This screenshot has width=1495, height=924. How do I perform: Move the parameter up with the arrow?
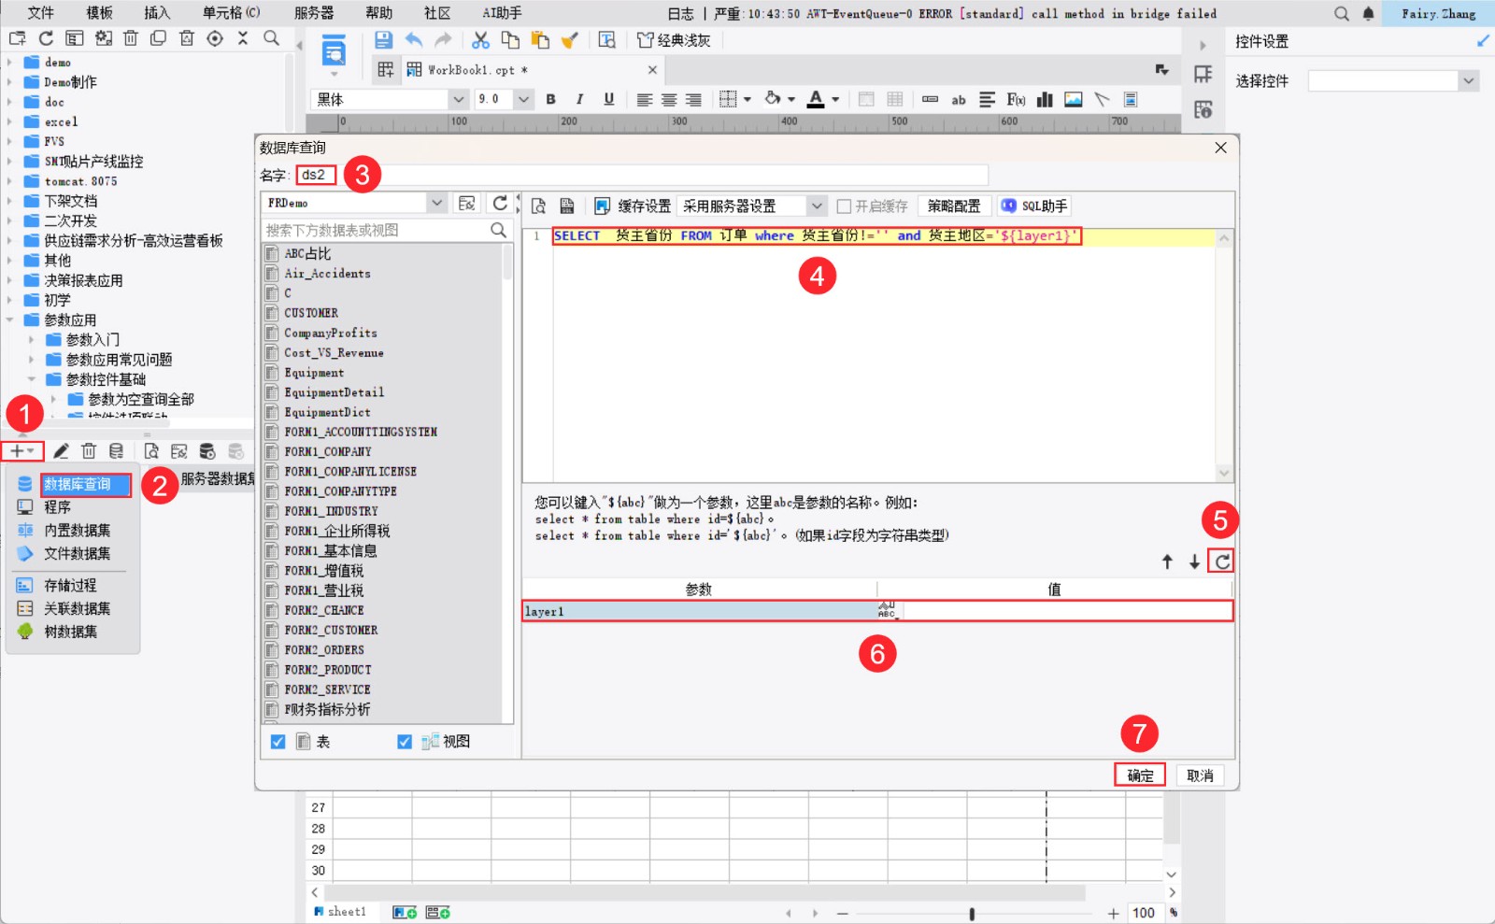point(1167,562)
